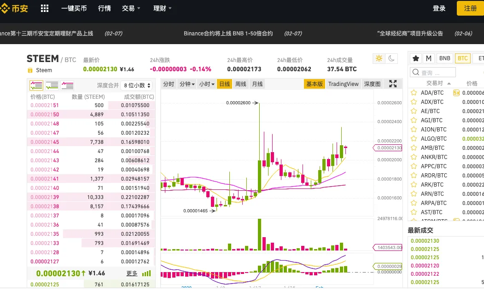Click the 登录 login link
This screenshot has height=290, width=484.
pos(439,8)
